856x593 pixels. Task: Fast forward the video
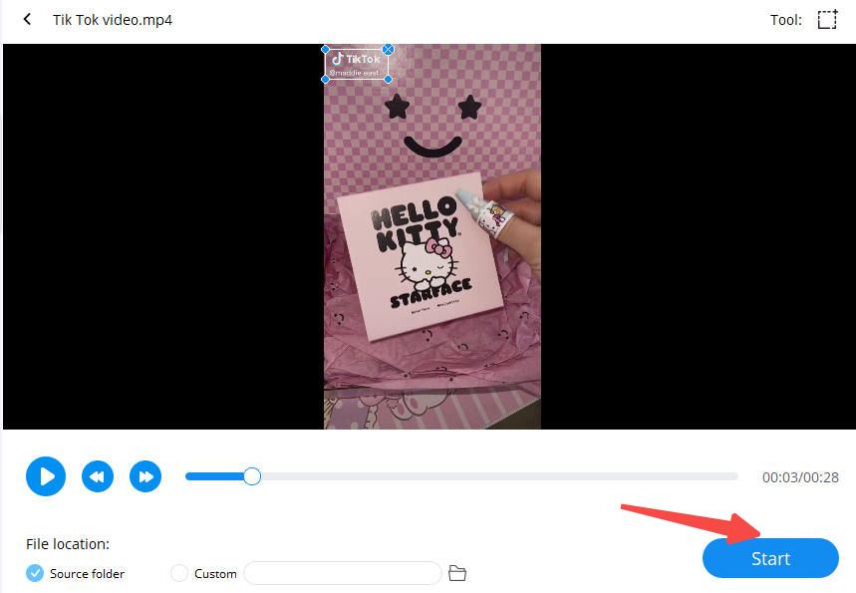pos(145,476)
